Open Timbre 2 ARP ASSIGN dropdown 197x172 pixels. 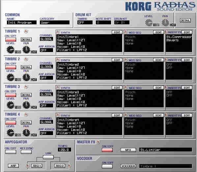click(x=46, y=78)
